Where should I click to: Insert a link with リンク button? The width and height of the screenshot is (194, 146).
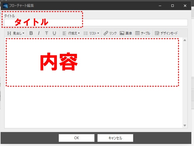110,33
